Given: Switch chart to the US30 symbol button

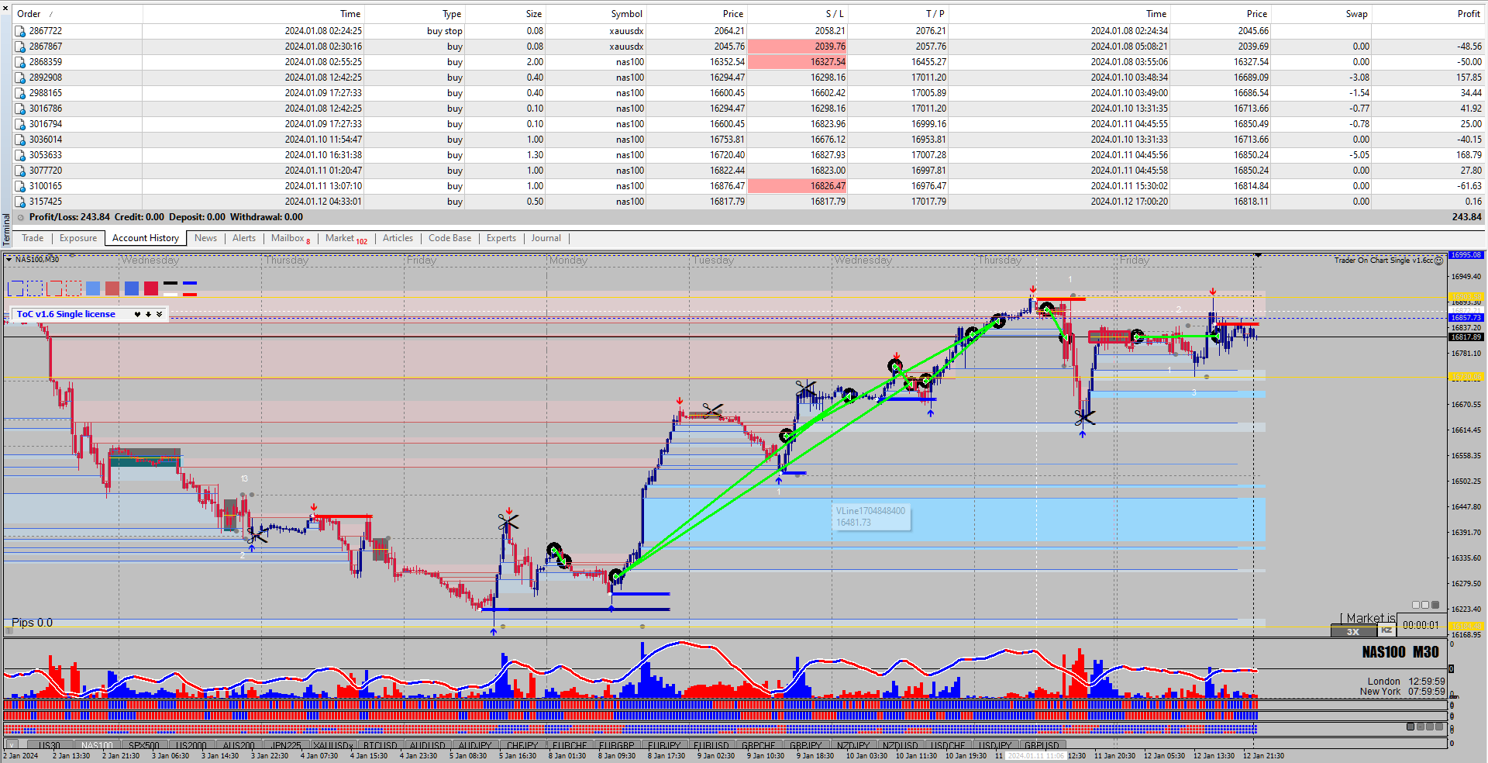Looking at the screenshot, I should click(x=50, y=745).
